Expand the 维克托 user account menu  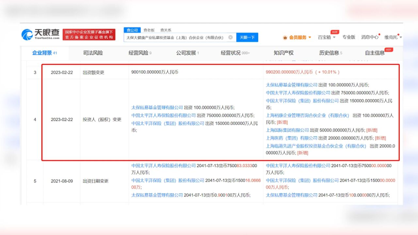[x=393, y=37]
